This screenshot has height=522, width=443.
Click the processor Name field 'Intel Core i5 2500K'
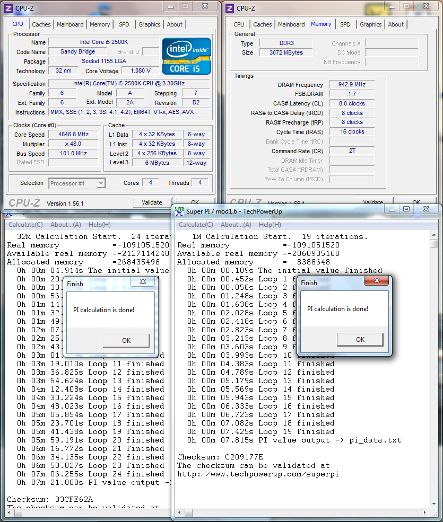104,42
